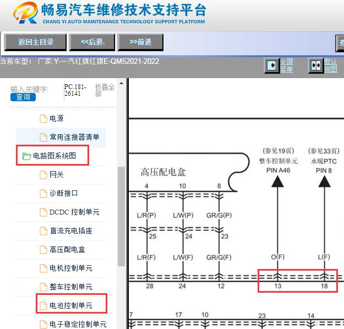Click the PC.181-26141 text
Viewport: 344px width, 329px height.
tap(75, 90)
